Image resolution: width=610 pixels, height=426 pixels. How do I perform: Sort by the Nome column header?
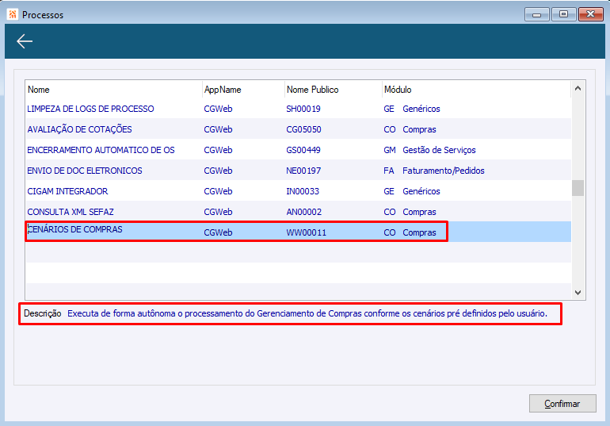(39, 90)
